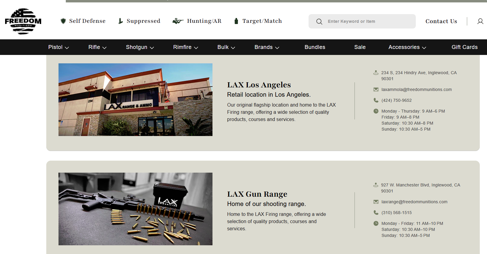Click the Contact Us link
Image resolution: width=487 pixels, height=254 pixels.
click(x=441, y=21)
